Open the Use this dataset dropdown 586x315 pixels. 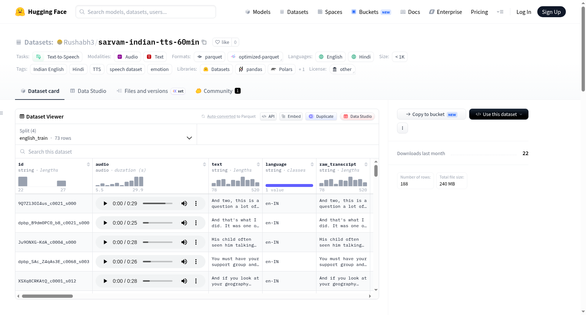click(x=498, y=114)
